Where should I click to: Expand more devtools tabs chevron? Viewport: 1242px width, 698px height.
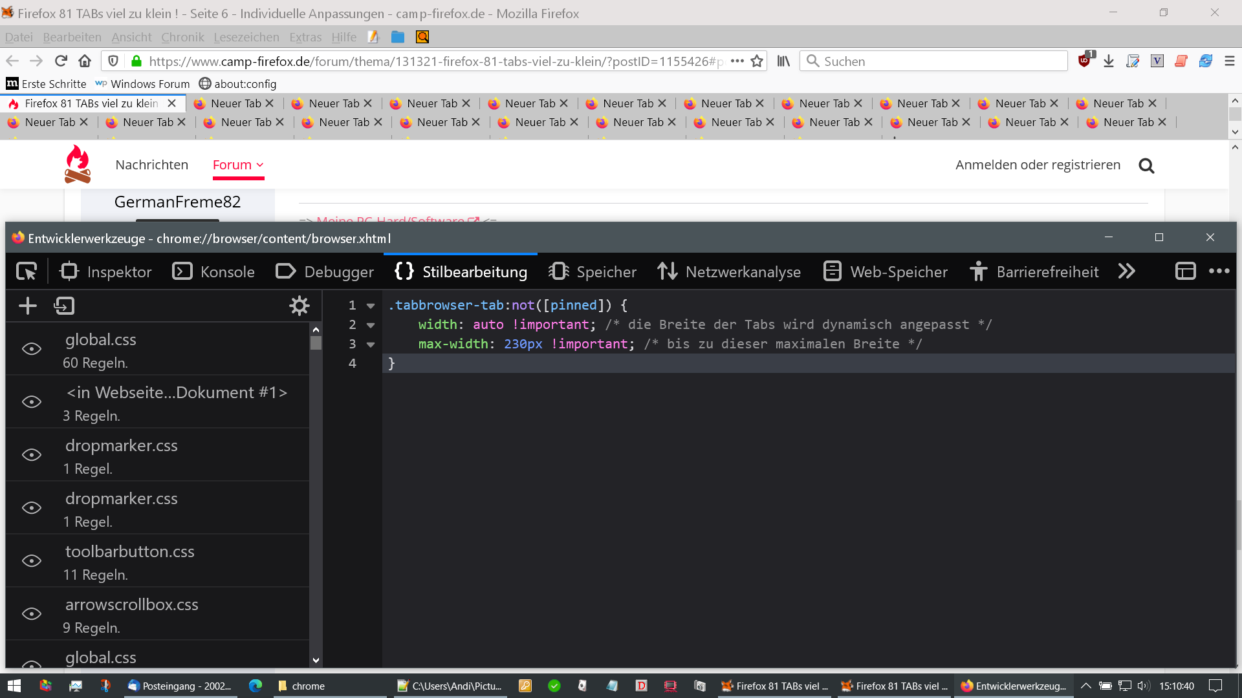1126,271
